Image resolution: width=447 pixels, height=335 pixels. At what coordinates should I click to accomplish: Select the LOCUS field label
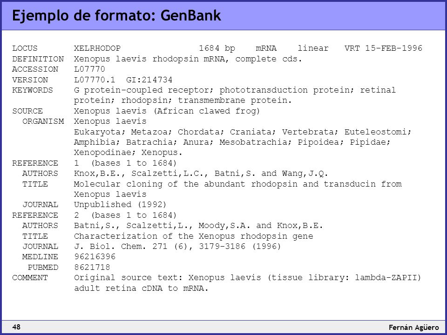(x=25, y=48)
